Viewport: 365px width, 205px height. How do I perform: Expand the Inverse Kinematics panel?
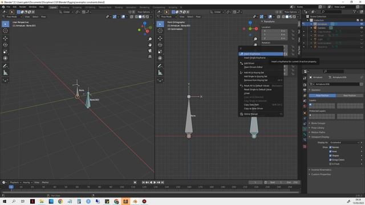click(x=321, y=170)
